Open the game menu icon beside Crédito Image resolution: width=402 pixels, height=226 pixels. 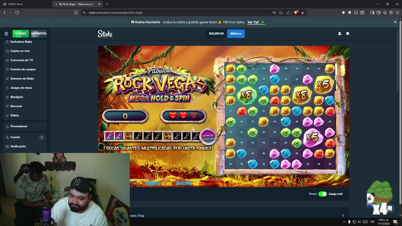tap(132, 184)
